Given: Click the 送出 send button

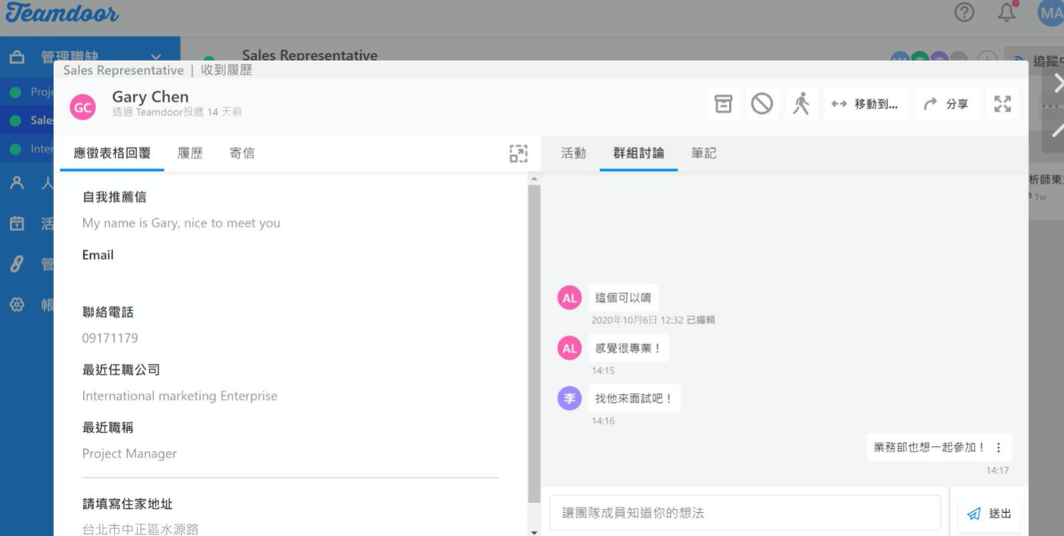Looking at the screenshot, I should (x=989, y=514).
